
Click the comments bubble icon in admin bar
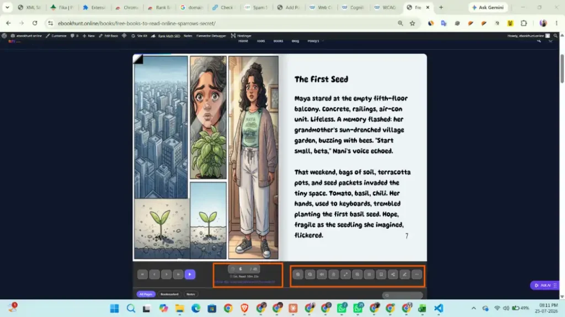pos(74,36)
